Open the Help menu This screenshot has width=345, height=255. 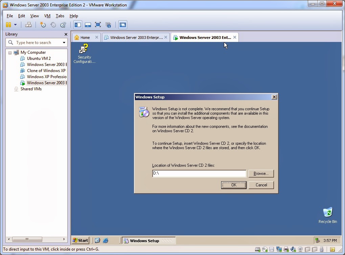tap(74, 16)
